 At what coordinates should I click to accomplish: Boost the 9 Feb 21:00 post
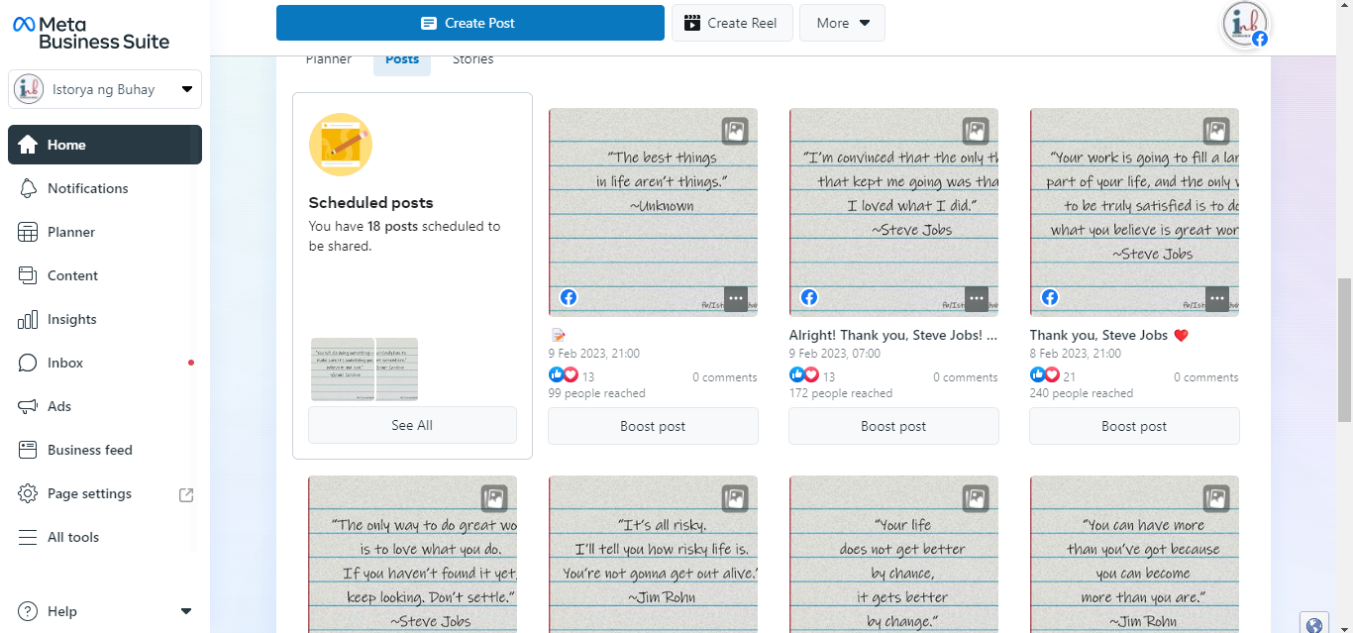pyautogui.click(x=653, y=426)
